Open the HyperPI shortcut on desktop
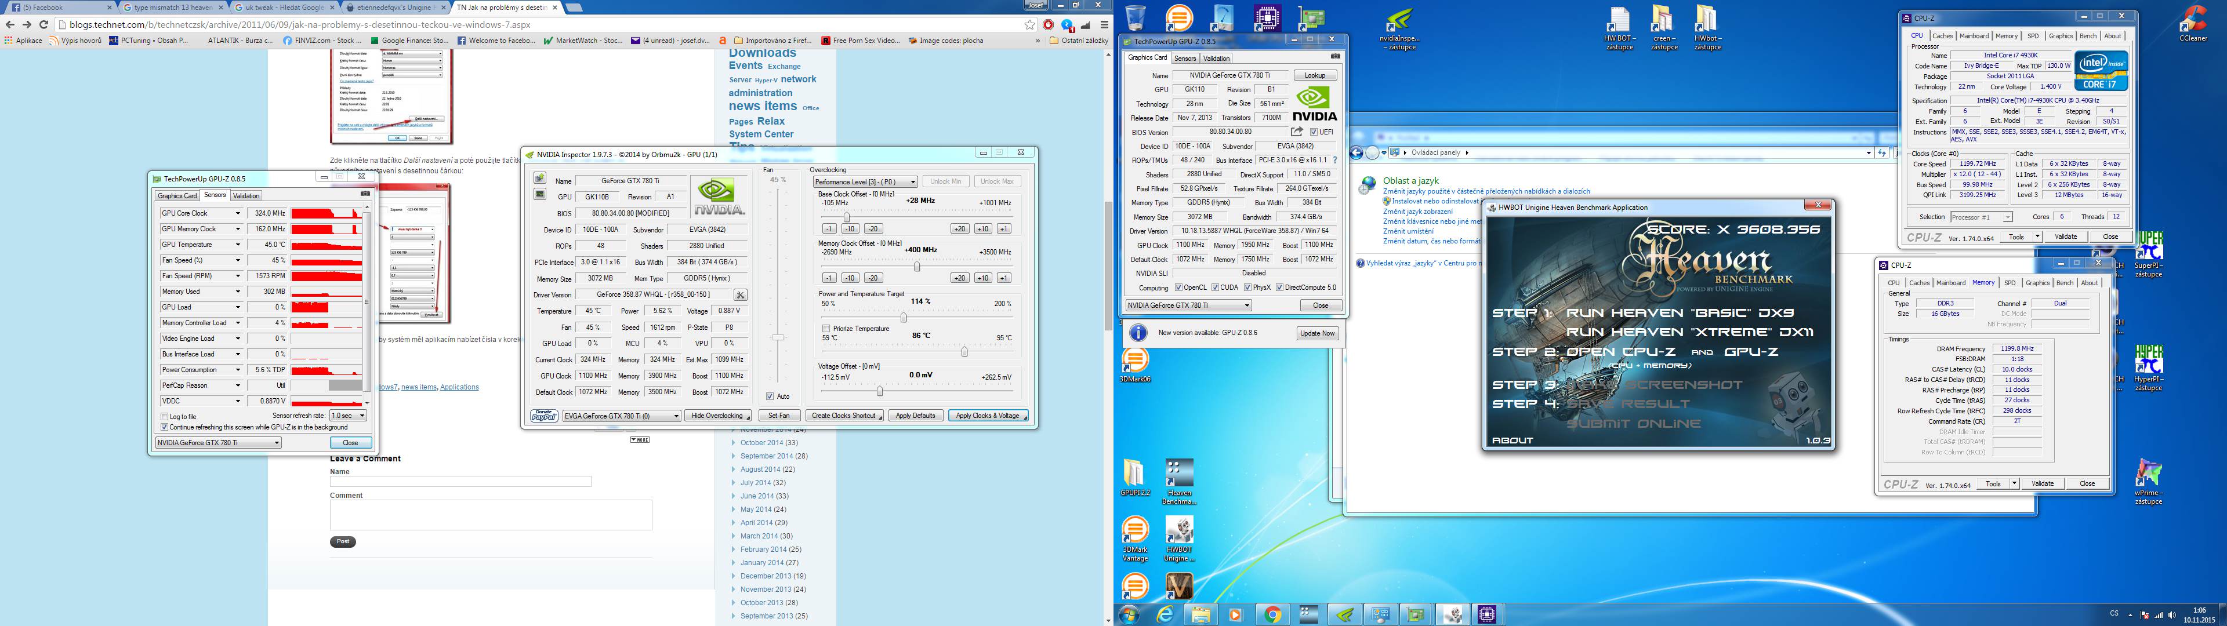This screenshot has width=2227, height=626. 2148,368
